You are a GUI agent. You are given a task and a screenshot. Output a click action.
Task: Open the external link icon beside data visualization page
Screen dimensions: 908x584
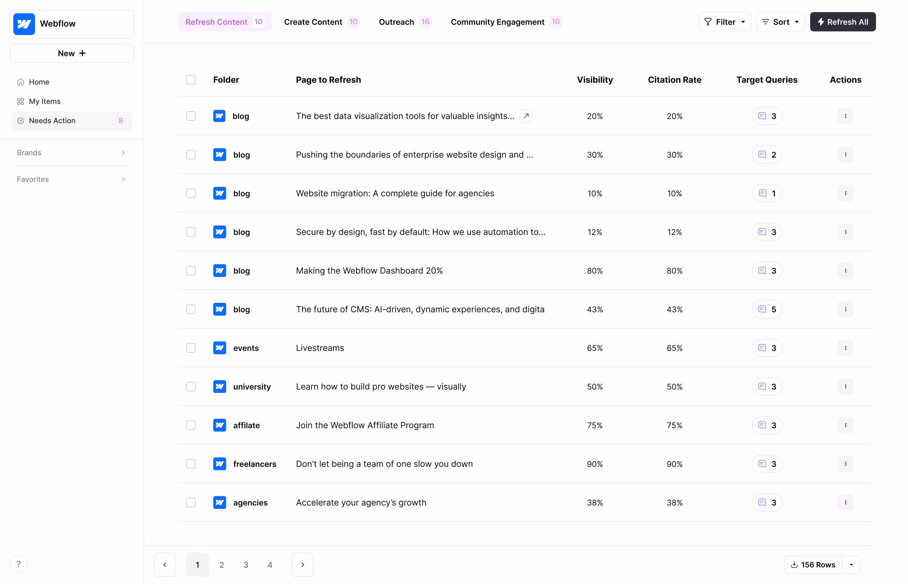tap(526, 116)
